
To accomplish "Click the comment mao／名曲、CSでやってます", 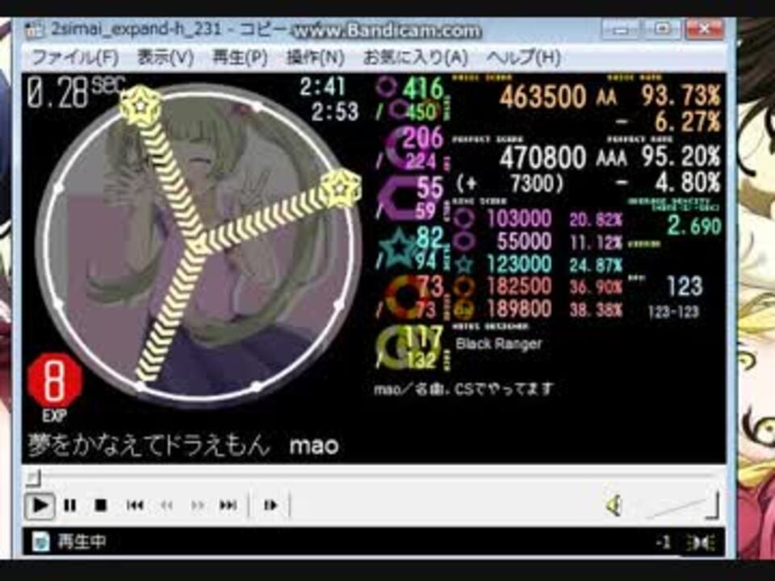I will (x=463, y=389).
